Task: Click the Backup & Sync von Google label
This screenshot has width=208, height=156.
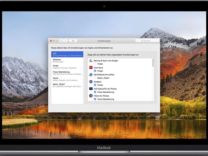Action: tap(106, 60)
